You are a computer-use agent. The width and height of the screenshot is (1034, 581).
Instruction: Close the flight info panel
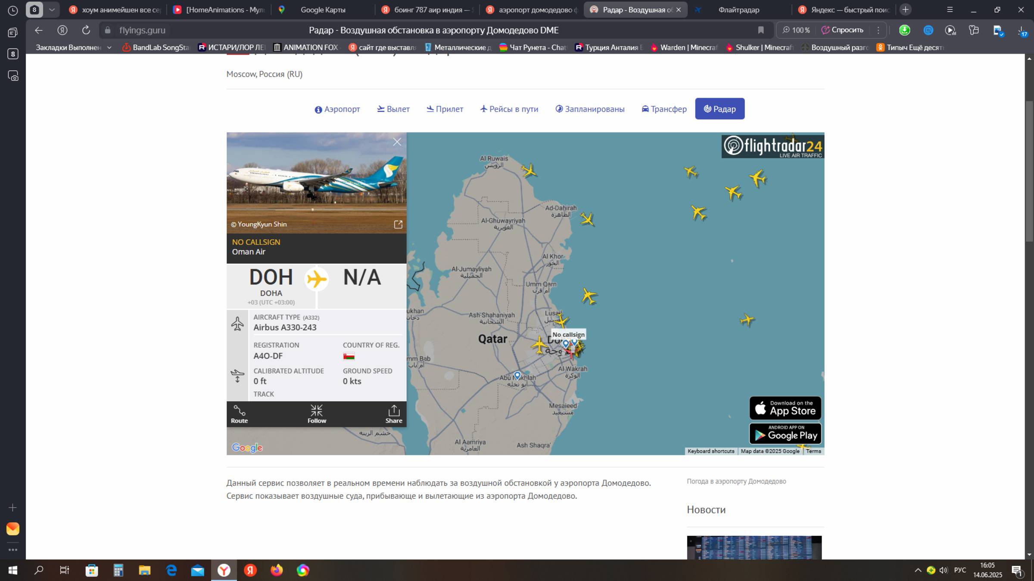[397, 142]
